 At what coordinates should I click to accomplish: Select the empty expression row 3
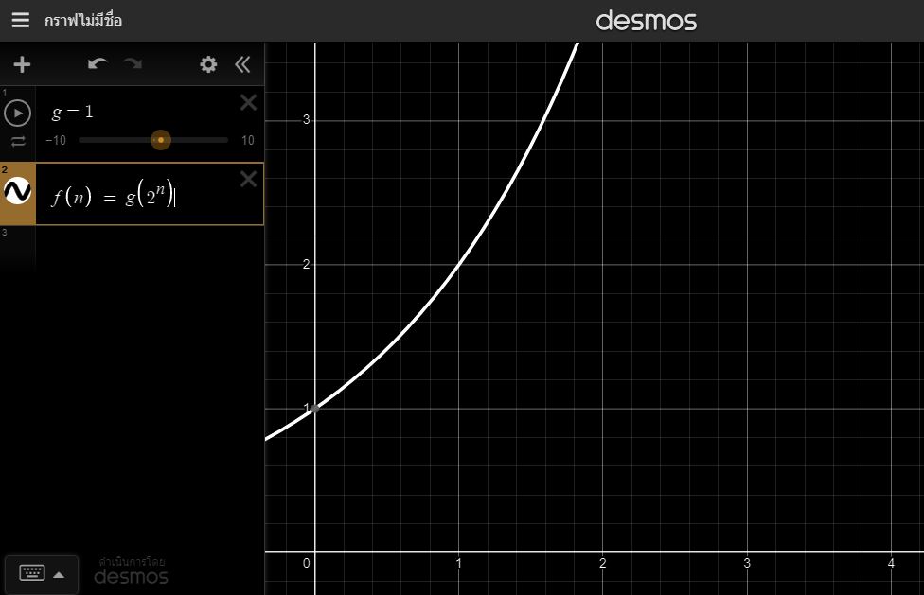(x=142, y=246)
